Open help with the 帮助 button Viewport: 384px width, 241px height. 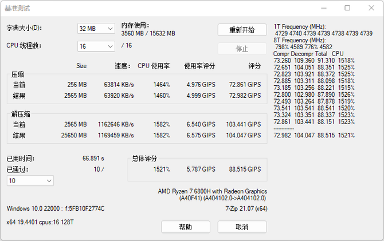185,227
